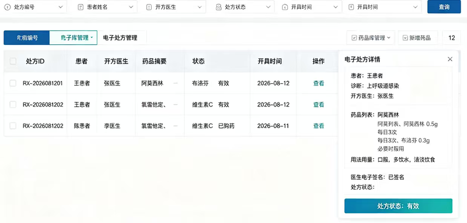Click the icon beside 处方状态 filter
Screen dimensions: 467x223
218,7
